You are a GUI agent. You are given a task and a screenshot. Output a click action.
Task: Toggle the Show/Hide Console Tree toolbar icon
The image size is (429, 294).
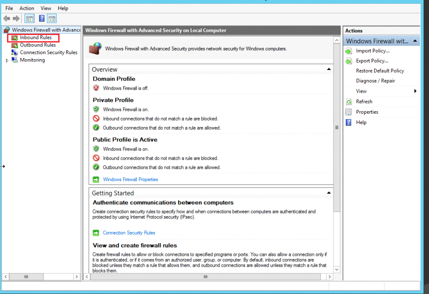[x=30, y=18]
